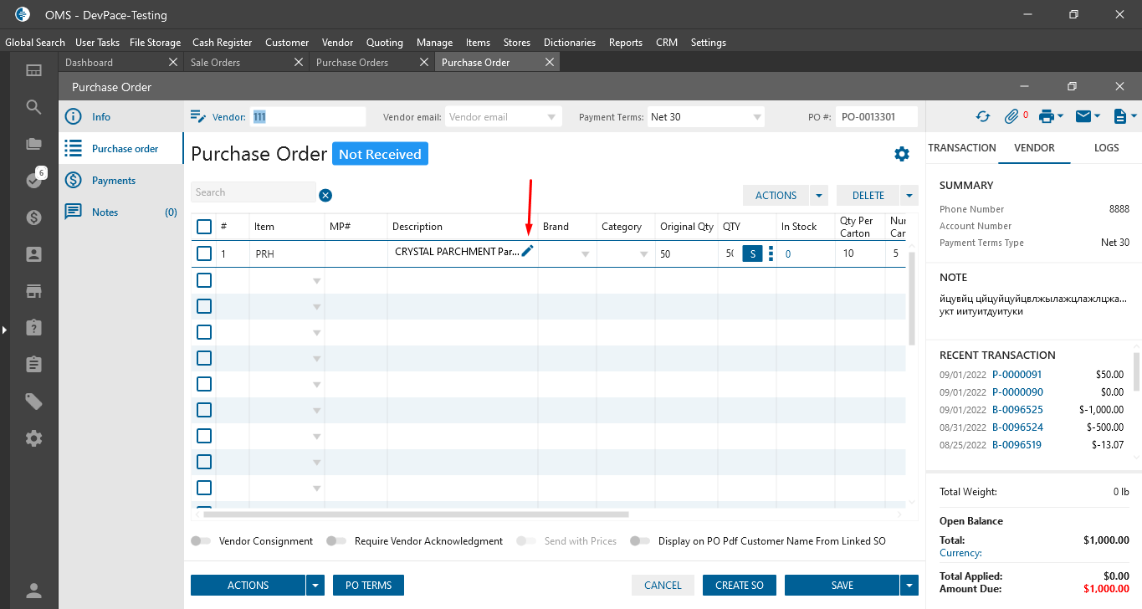Check the row 1 PRH checkbox
Screen dimensions: 1142x609
tap(204, 253)
